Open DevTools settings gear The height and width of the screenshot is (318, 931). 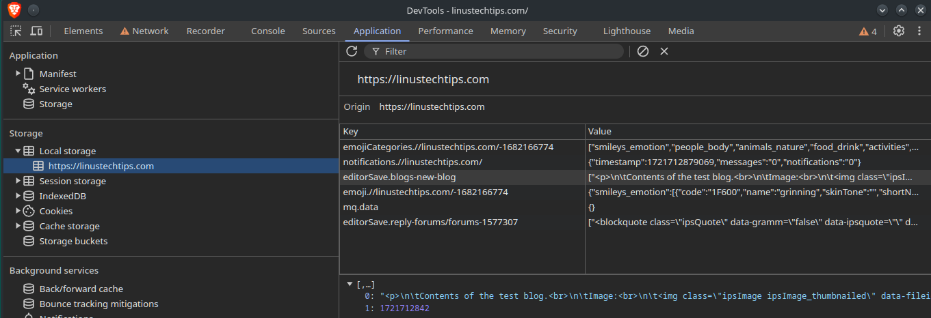(x=899, y=31)
